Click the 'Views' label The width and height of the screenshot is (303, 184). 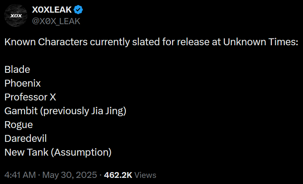[x=145, y=175]
